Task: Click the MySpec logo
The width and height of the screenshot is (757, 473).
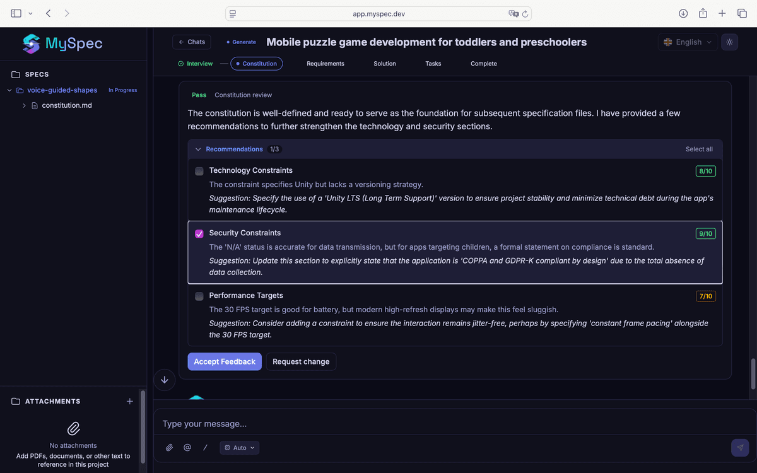Action: [62, 44]
